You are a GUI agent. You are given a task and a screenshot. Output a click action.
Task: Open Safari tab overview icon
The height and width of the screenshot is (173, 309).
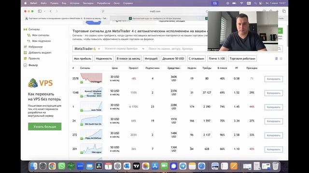pos(284,11)
